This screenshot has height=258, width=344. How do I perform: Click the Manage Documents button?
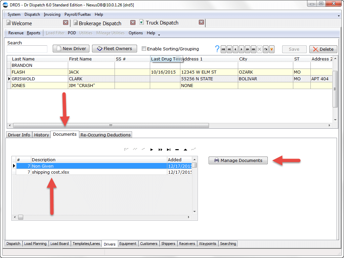(x=238, y=160)
